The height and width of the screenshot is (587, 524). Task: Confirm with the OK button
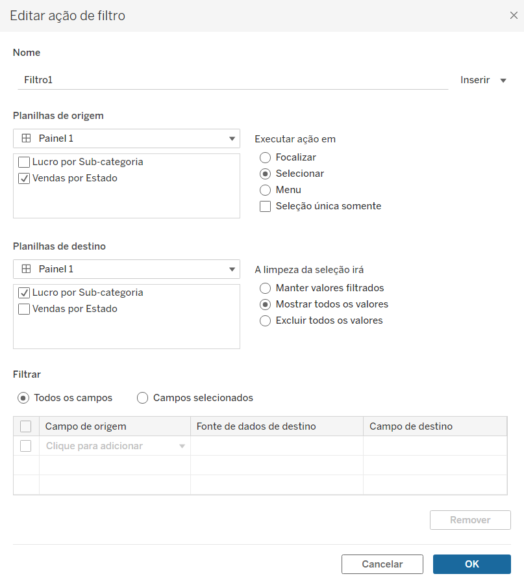point(472,564)
